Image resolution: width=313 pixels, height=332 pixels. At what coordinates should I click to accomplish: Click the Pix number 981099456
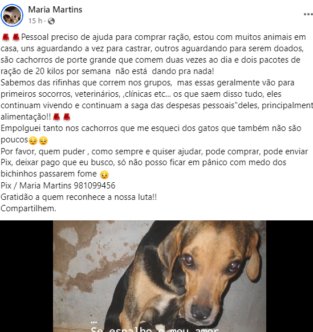[95, 186]
